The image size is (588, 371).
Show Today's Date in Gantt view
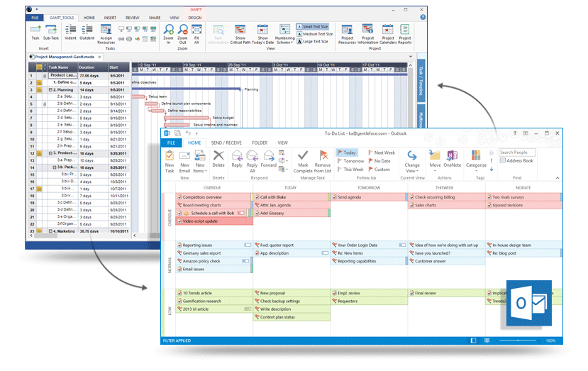click(262, 34)
